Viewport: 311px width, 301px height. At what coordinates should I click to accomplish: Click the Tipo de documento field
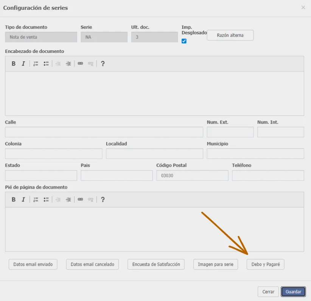[x=41, y=37]
